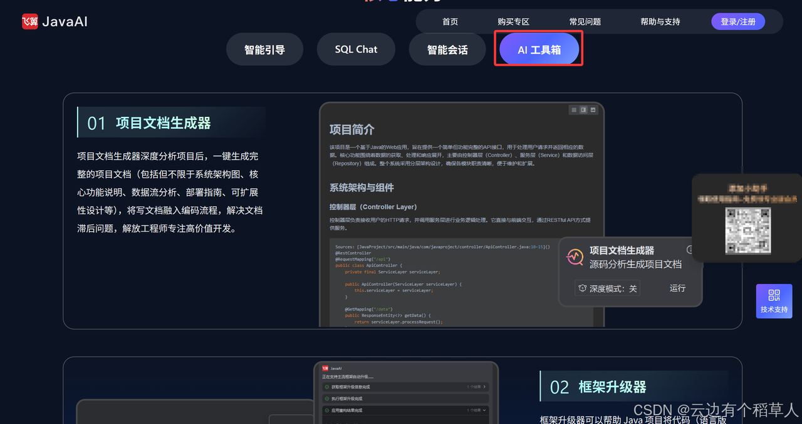Click the Sources path line in the code block
Viewport: 802px width, 424px height.
(x=442, y=247)
